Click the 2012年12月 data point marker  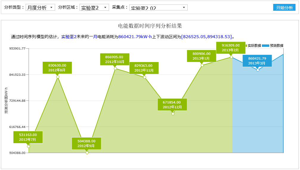(x=173, y=114)
